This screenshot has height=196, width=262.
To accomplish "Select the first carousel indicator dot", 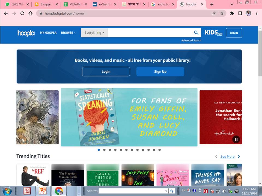I will pyautogui.click(x=99, y=150).
